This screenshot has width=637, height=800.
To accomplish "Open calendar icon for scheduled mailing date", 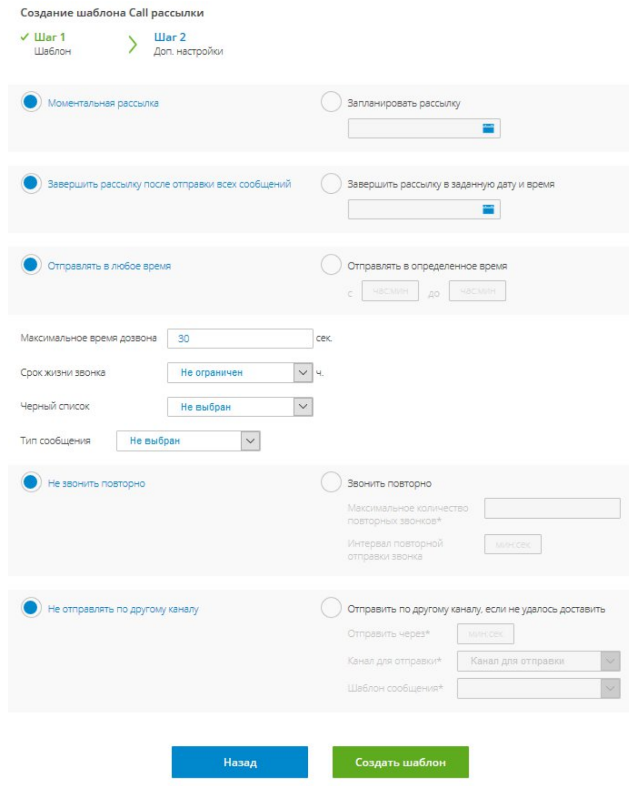I will tap(488, 128).
